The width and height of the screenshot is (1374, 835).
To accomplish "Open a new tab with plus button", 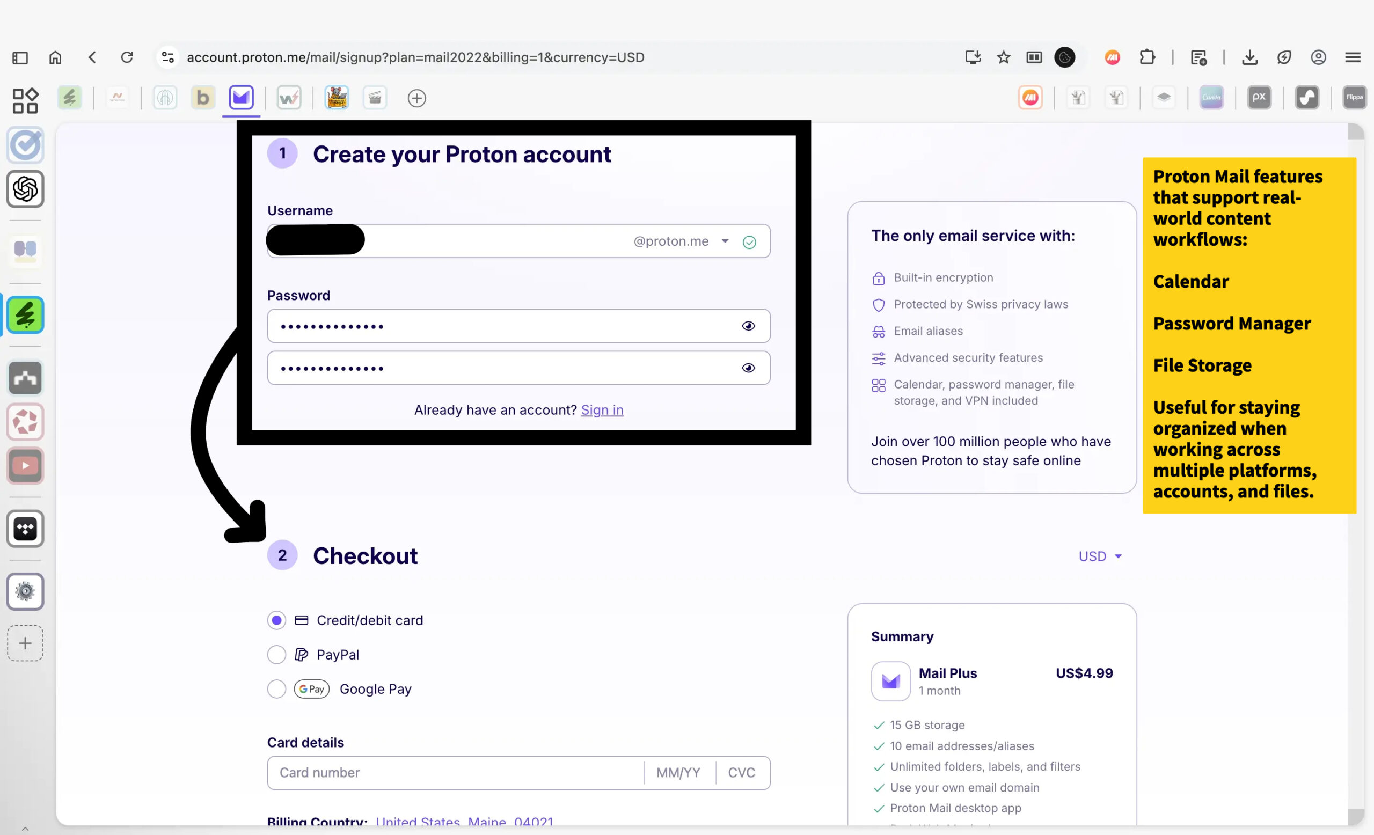I will 416,99.
